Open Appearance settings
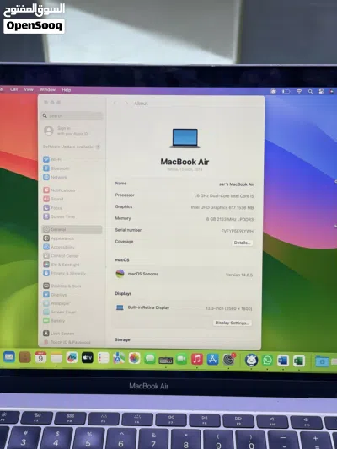Viewport: 337px width, 449px height. point(58,238)
